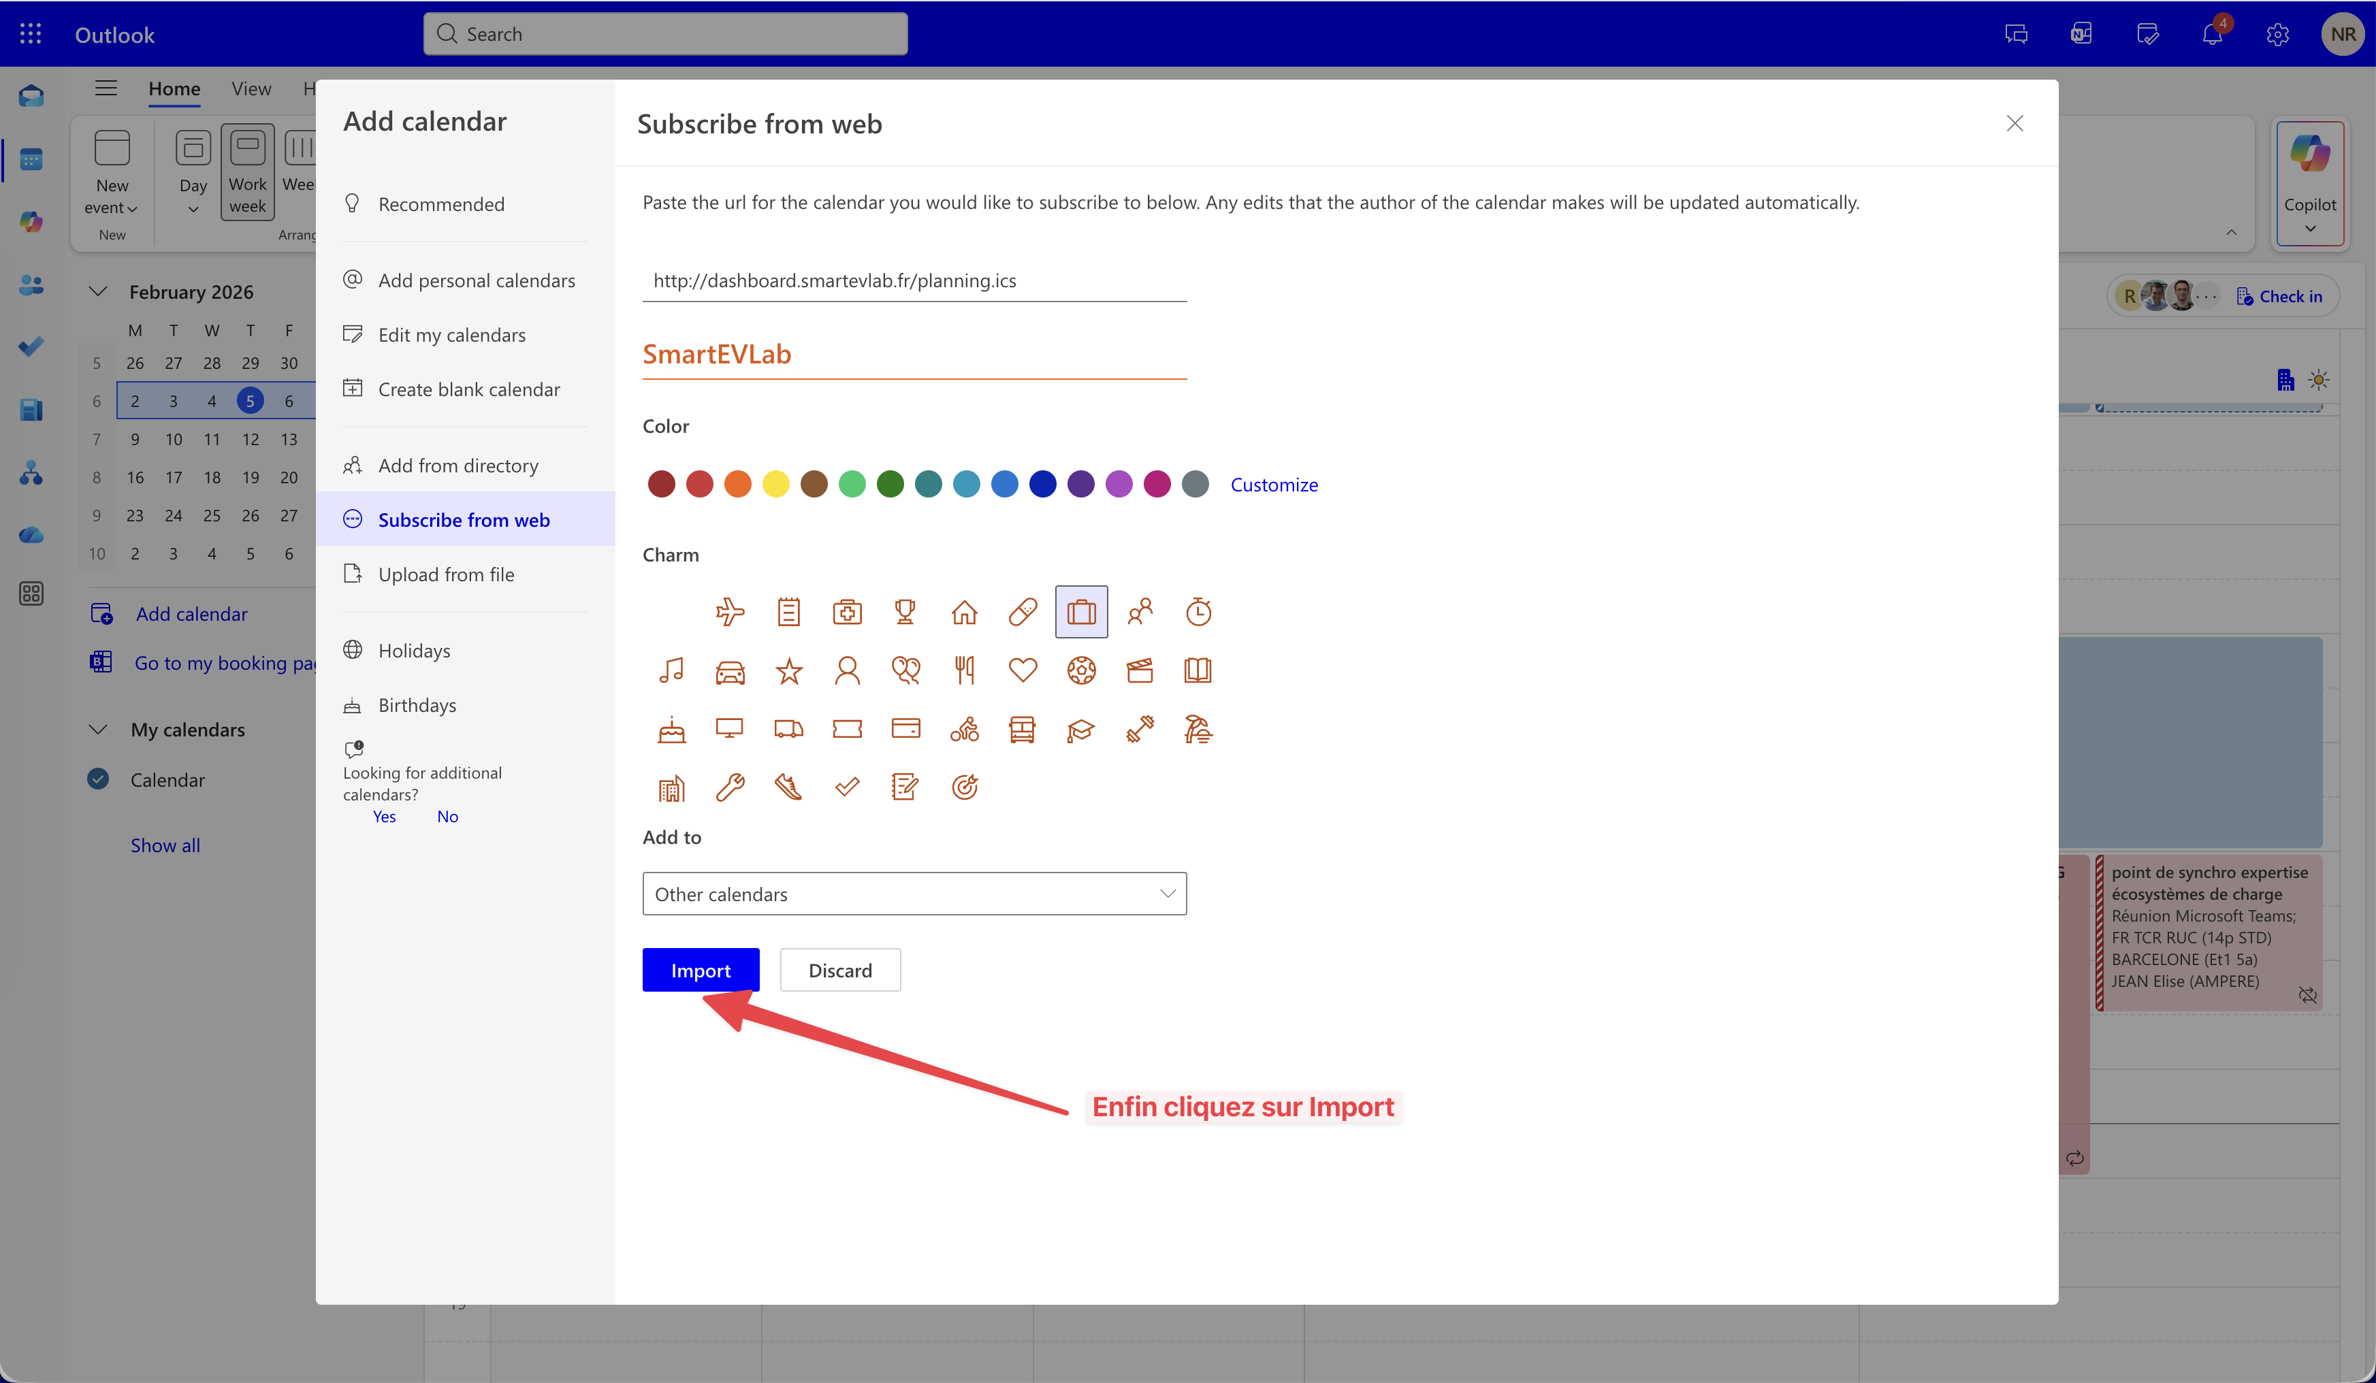Click the Import button
This screenshot has width=2376, height=1383.
[x=701, y=970]
